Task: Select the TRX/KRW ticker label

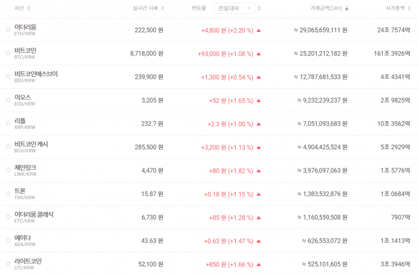Action: (25, 198)
